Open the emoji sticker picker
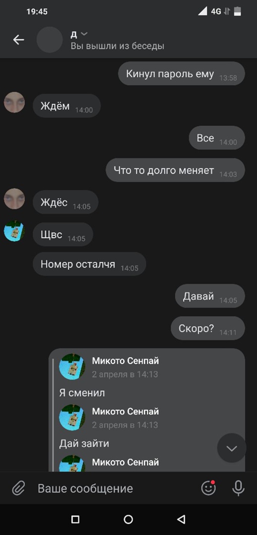 208,488
